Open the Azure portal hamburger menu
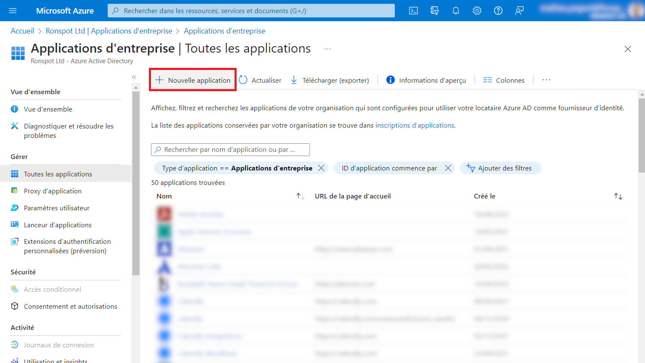The width and height of the screenshot is (645, 363). point(12,11)
